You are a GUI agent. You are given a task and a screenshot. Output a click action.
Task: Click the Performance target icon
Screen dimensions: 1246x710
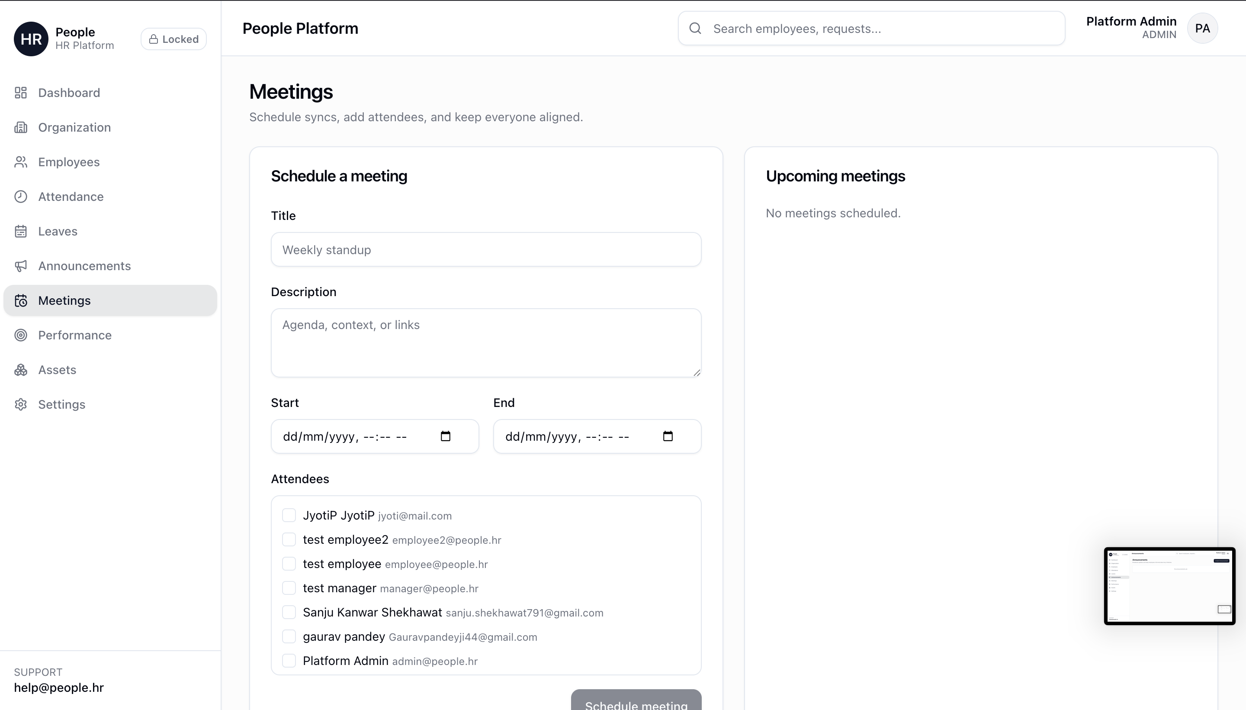click(x=20, y=335)
